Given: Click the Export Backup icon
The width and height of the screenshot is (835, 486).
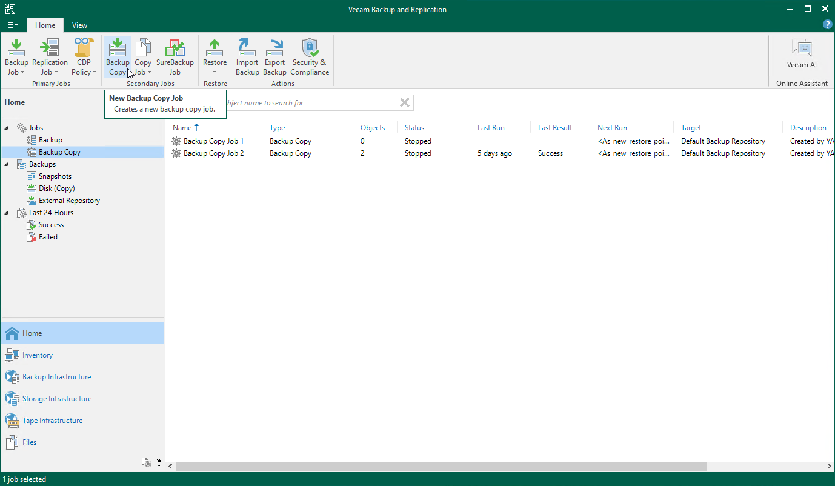Looking at the screenshot, I should 275,48.
